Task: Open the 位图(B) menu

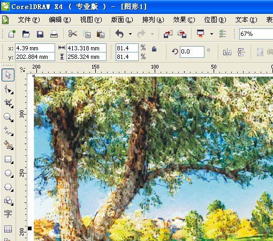Action: point(215,20)
